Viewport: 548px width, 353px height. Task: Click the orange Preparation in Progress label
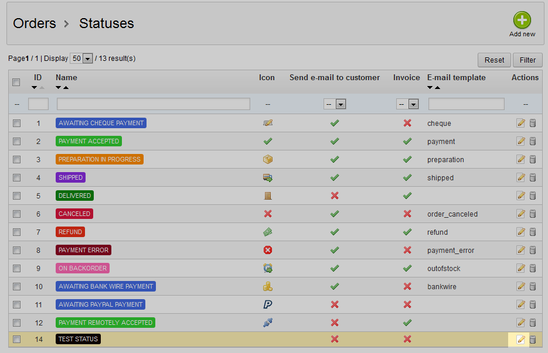pos(100,159)
